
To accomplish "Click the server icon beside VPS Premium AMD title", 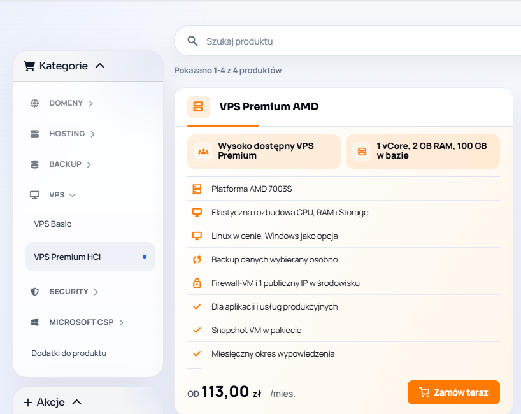I will (198, 106).
